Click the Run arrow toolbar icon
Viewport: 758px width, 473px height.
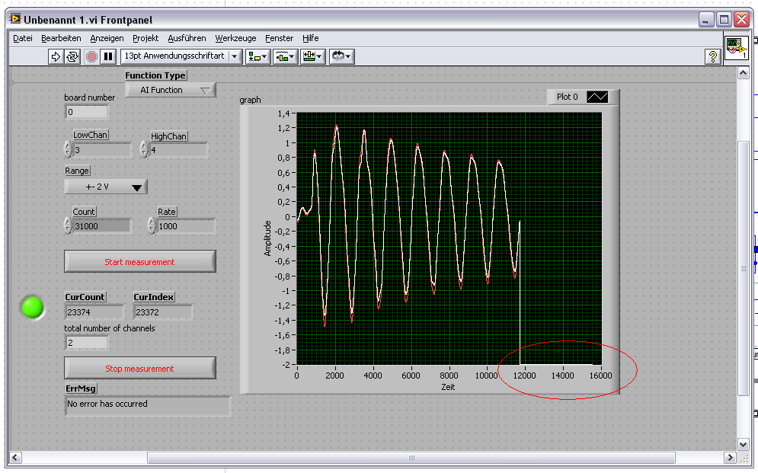coord(56,56)
